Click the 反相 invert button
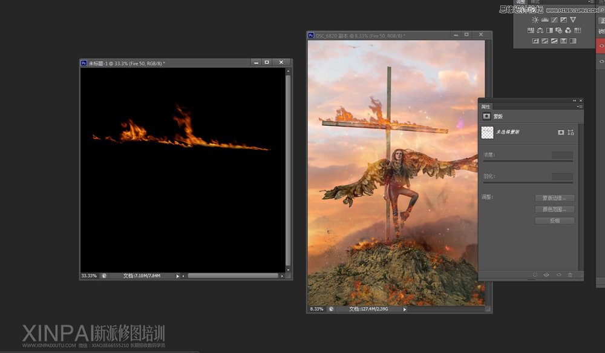 [554, 220]
